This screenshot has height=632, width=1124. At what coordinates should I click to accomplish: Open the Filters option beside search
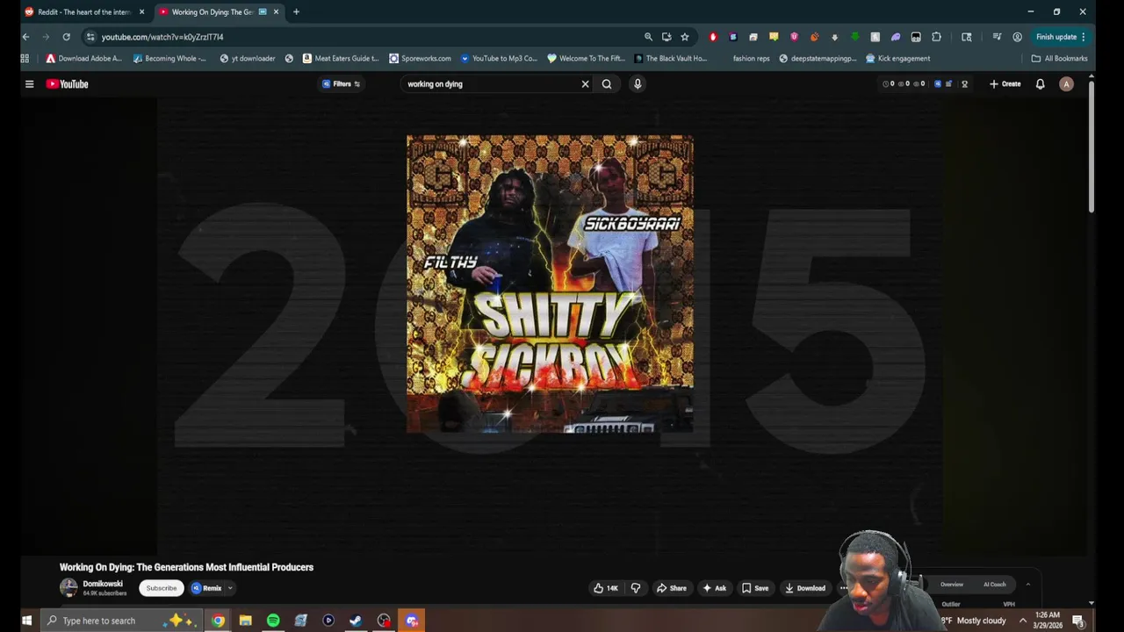pos(341,84)
